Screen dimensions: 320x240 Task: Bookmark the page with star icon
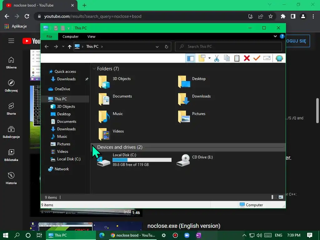point(271,16)
